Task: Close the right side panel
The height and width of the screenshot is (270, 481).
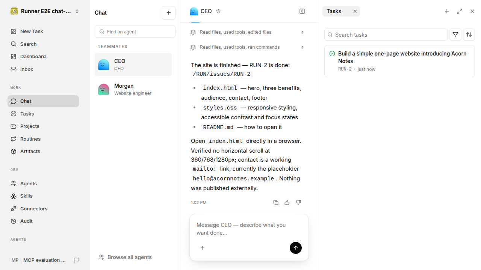Action: (472, 11)
